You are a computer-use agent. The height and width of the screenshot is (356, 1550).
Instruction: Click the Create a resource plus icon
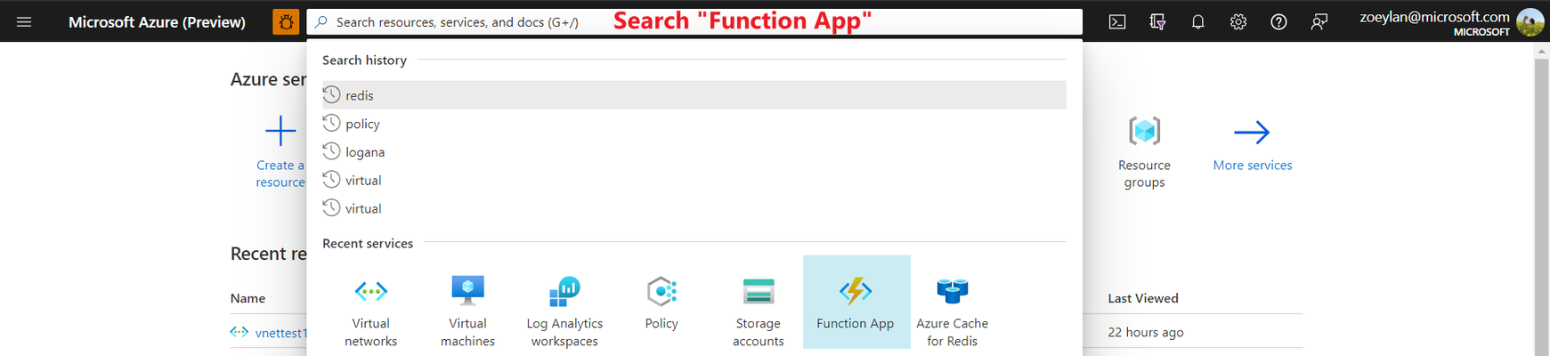280,131
